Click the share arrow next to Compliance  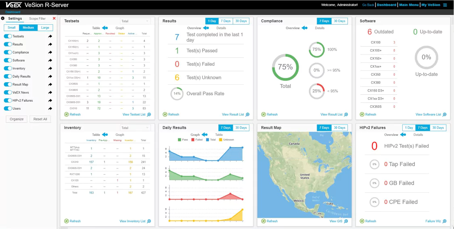pos(50,52)
